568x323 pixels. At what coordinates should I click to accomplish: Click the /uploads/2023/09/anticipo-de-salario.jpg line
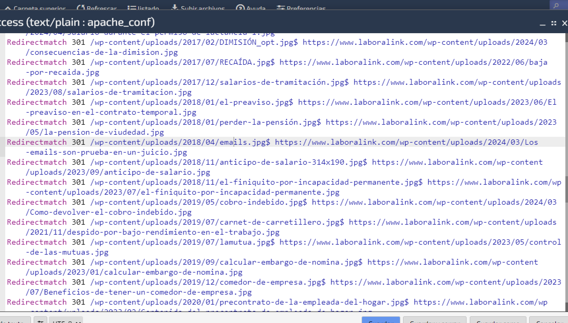[118, 172]
